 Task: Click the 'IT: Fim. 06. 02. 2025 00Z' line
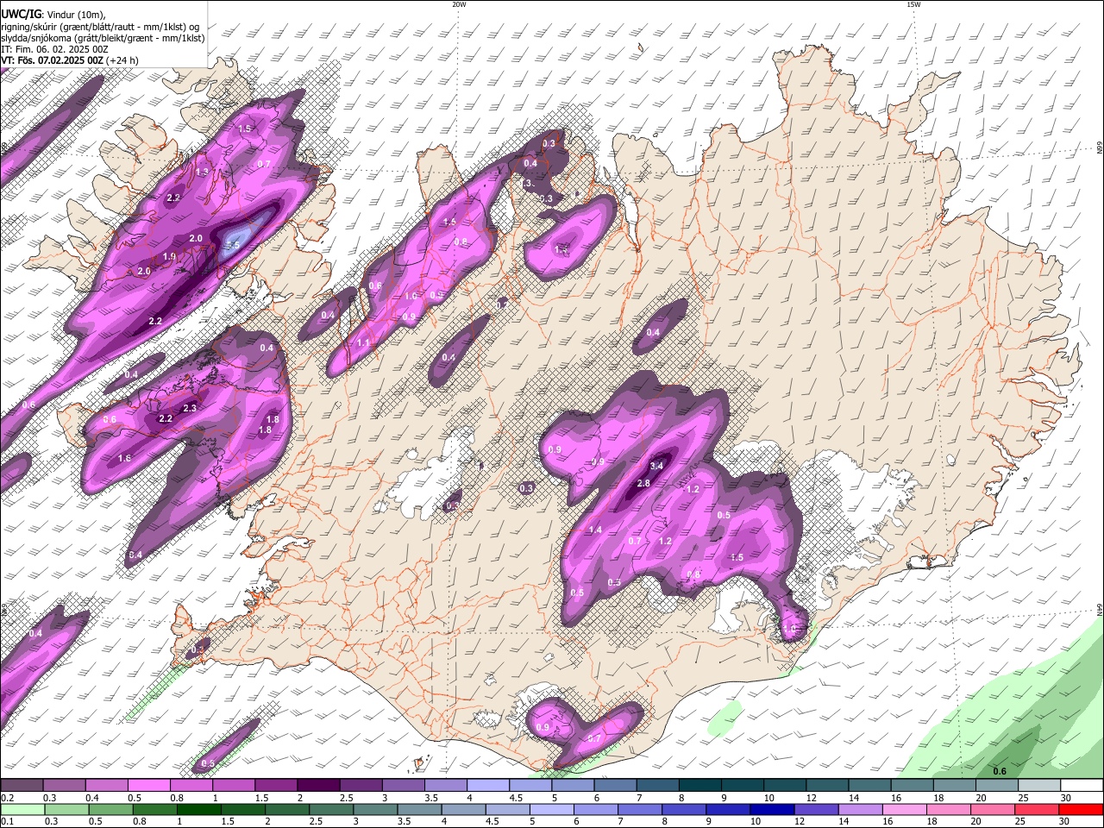click(x=54, y=50)
